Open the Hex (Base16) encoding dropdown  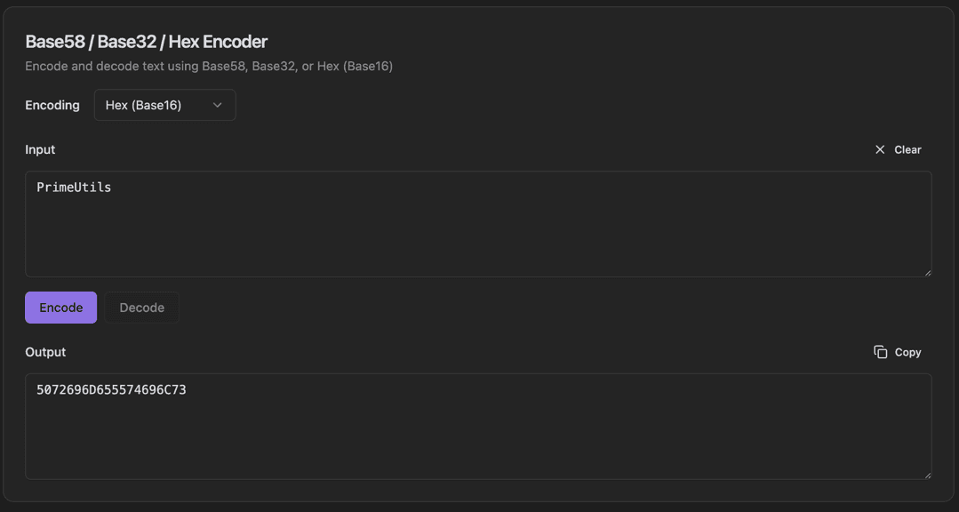coord(164,105)
